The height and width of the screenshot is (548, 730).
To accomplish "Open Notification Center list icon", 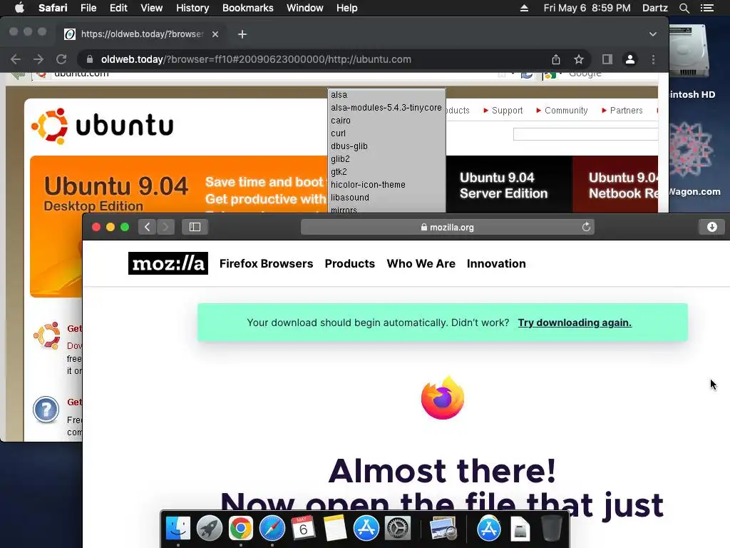I will (x=707, y=8).
